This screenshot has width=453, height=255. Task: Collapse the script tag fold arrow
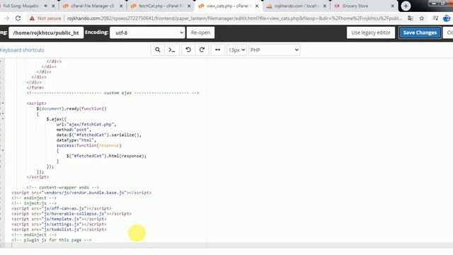3,103
